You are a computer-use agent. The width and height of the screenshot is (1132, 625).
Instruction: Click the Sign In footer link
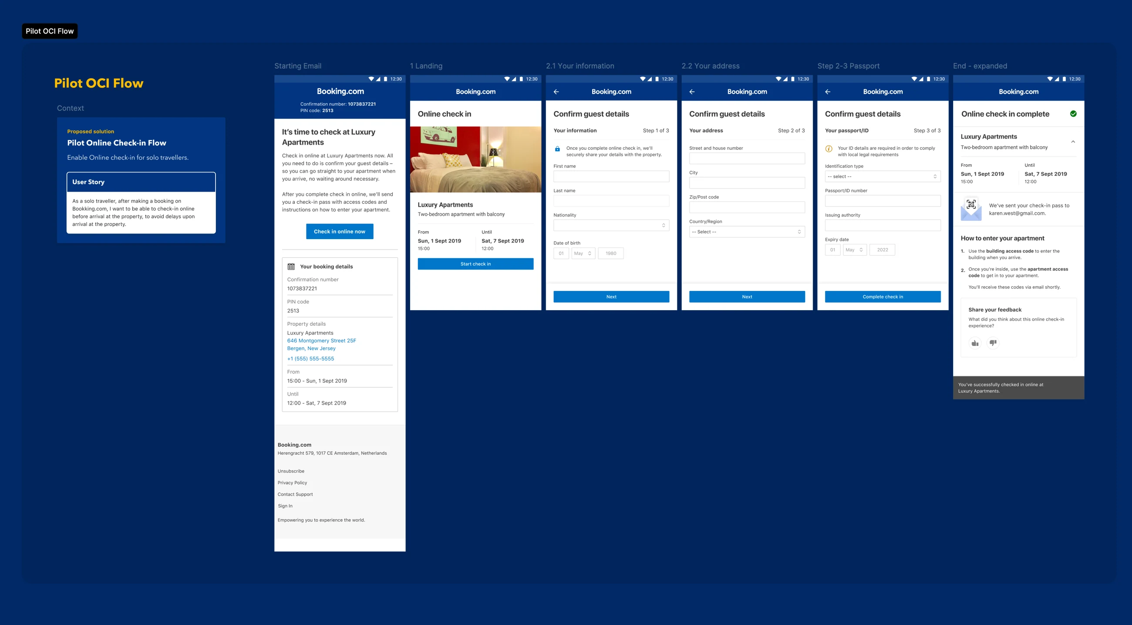click(x=285, y=506)
